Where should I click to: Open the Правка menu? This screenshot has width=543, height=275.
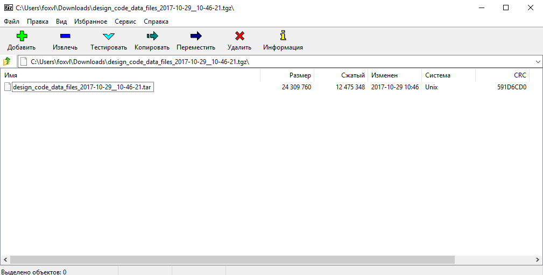pos(38,22)
